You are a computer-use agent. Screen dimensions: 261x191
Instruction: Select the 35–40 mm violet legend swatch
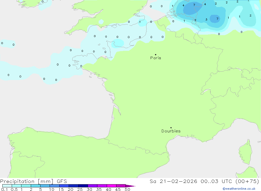click(x=102, y=186)
